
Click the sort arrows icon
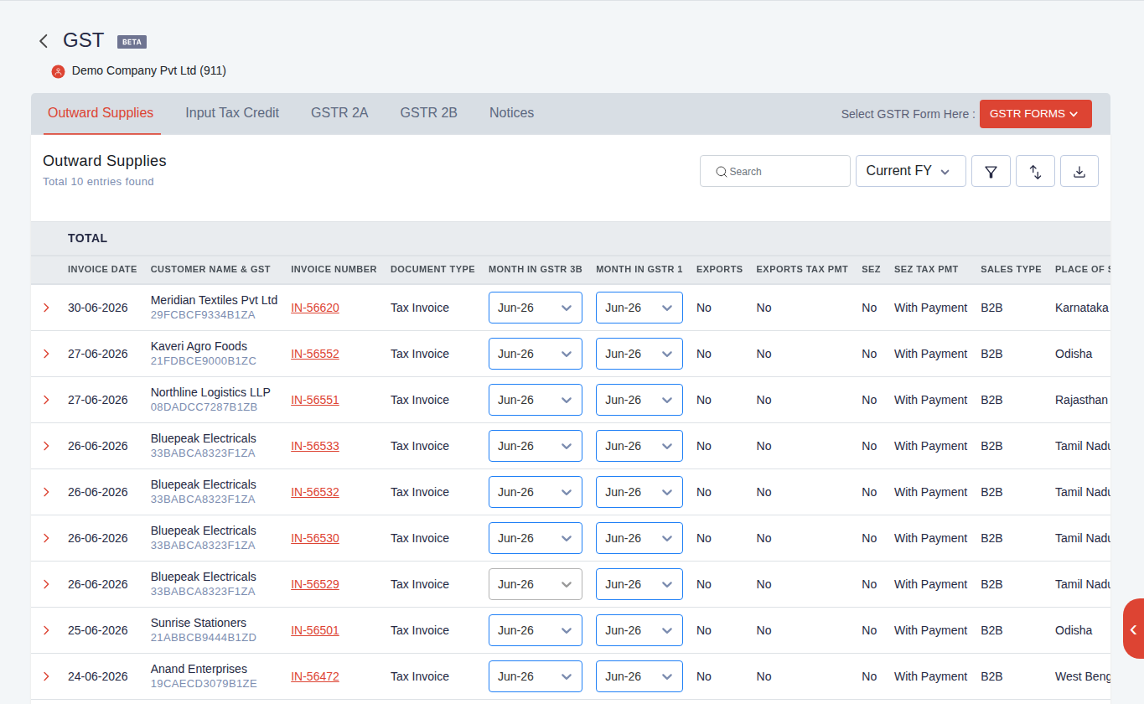1035,171
